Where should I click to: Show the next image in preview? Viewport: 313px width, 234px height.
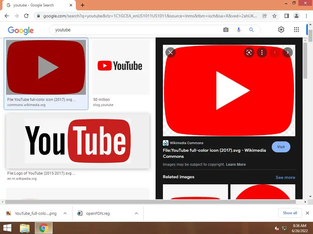pos(287,52)
